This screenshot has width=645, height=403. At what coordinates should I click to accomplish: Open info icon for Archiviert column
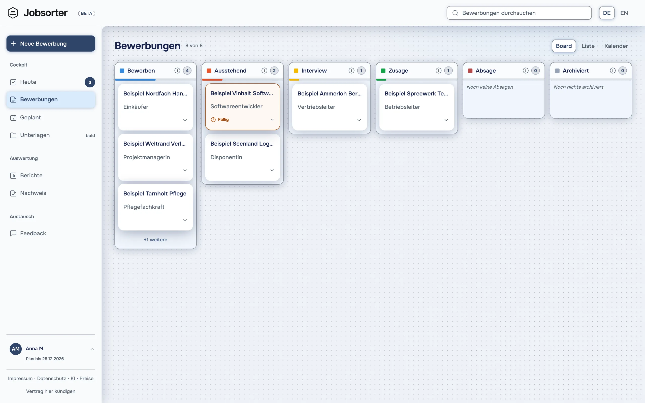click(x=612, y=70)
